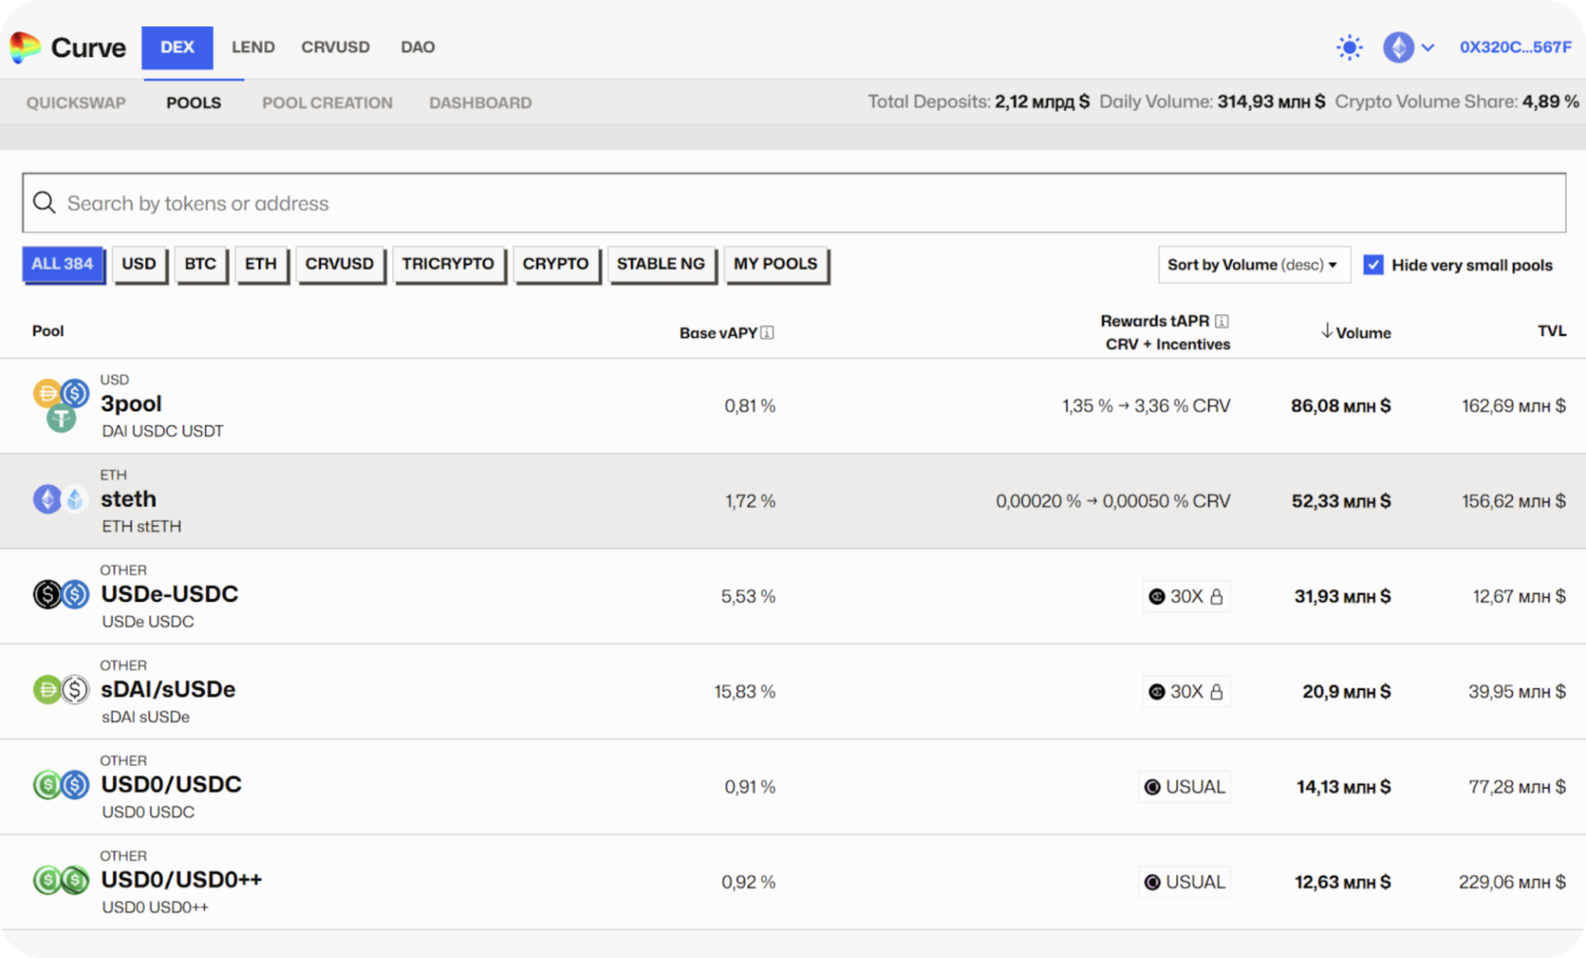Open the USD0/USDC pool
Image resolution: width=1586 pixels, height=958 pixels.
[x=171, y=785]
